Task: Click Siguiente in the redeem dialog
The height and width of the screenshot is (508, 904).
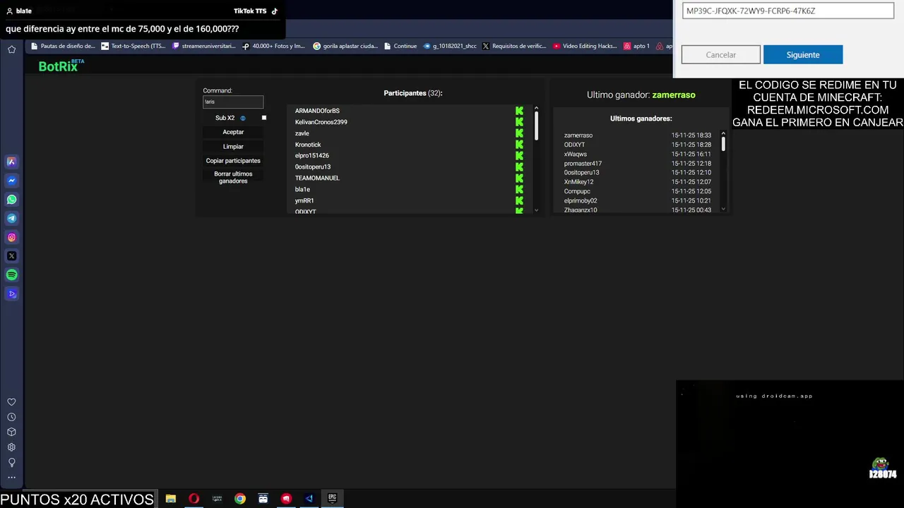Action: click(x=803, y=55)
